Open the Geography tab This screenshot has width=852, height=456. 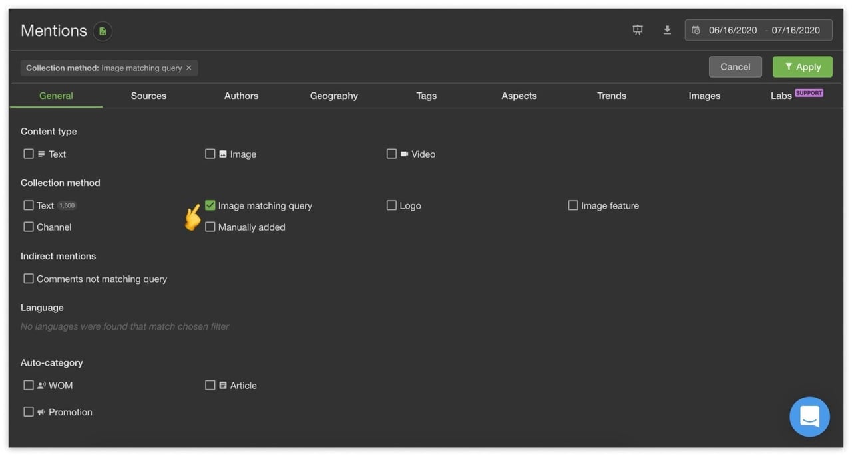[x=333, y=96]
